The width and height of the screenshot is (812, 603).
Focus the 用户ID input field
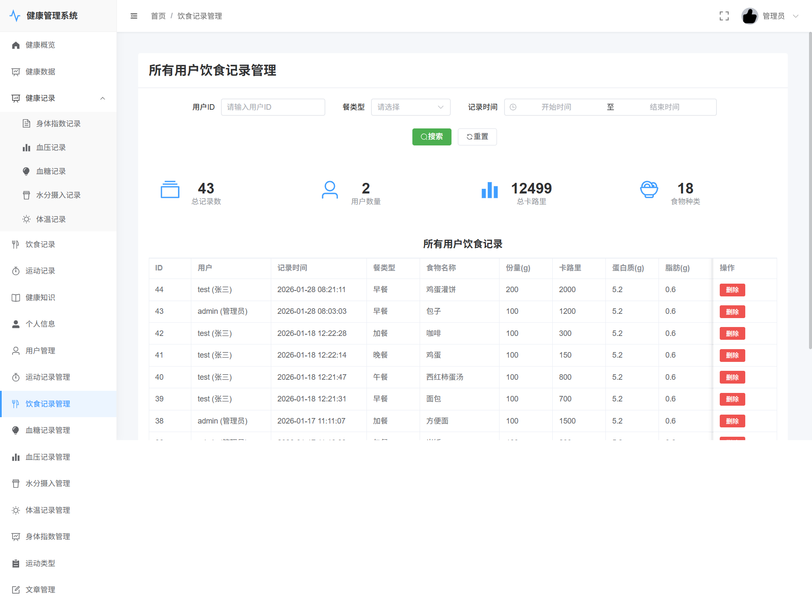click(x=273, y=107)
